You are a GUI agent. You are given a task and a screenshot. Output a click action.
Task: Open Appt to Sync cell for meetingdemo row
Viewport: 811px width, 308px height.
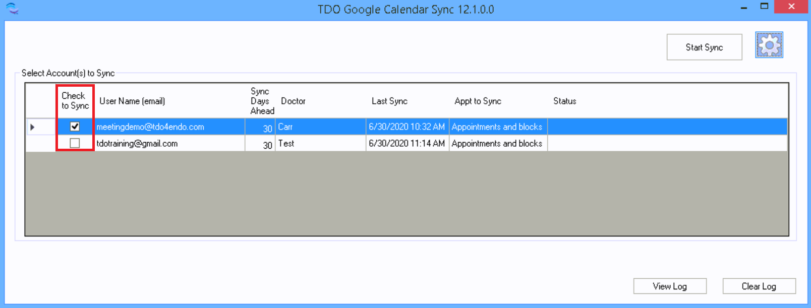(x=497, y=127)
